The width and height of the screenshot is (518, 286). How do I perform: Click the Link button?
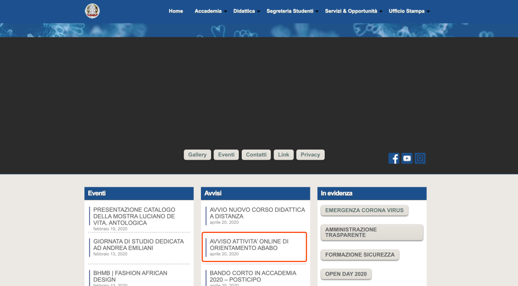coord(283,155)
